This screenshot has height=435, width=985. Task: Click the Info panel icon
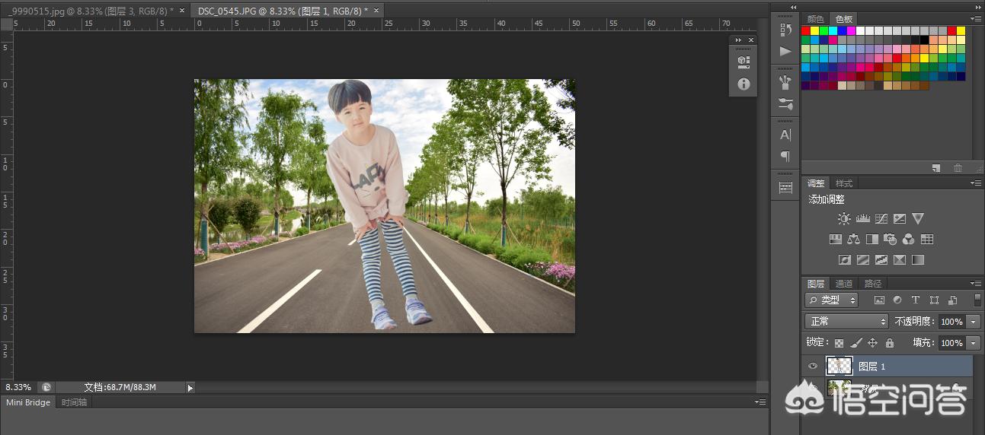pos(744,84)
